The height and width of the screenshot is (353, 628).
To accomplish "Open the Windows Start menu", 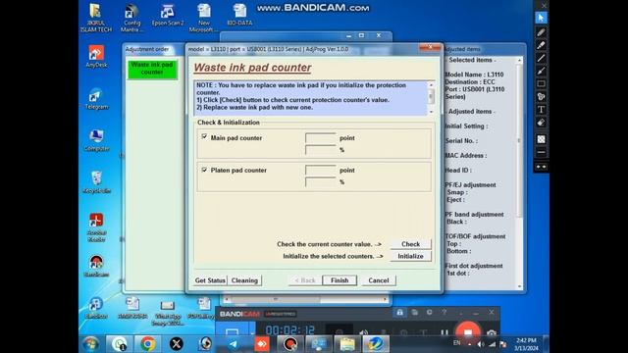I will point(91,344).
